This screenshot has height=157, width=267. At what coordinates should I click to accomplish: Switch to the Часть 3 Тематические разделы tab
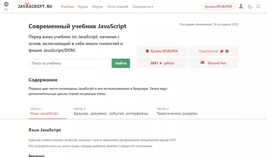[x=177, y=111]
